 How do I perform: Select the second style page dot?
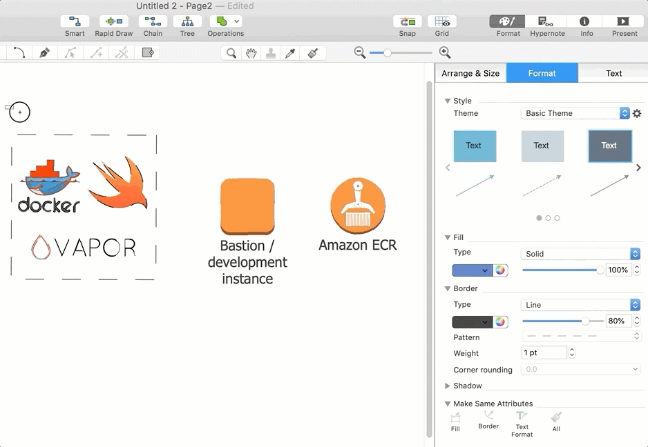[548, 218]
